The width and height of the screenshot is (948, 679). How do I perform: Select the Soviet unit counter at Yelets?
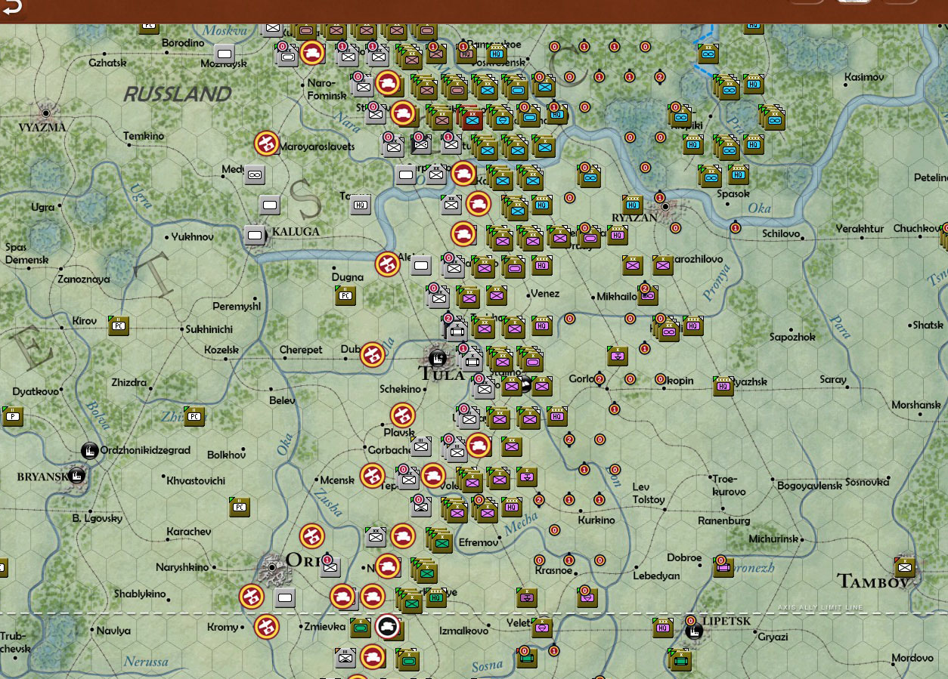pos(542,627)
